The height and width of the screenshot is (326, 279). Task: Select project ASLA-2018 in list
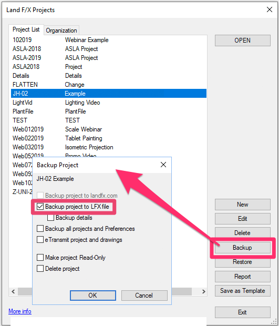[109, 49]
